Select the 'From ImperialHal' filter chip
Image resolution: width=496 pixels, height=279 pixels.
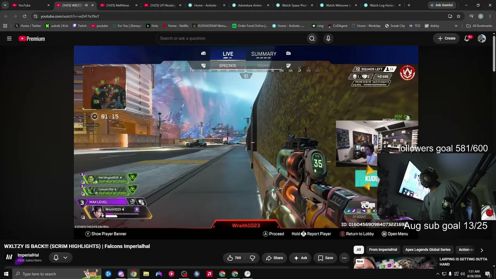(x=383, y=250)
